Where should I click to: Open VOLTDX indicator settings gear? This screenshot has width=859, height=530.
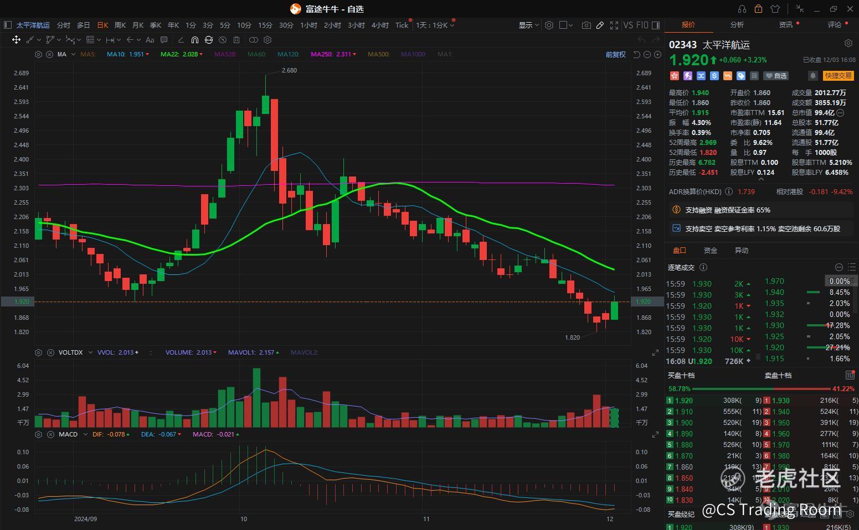(x=38, y=352)
